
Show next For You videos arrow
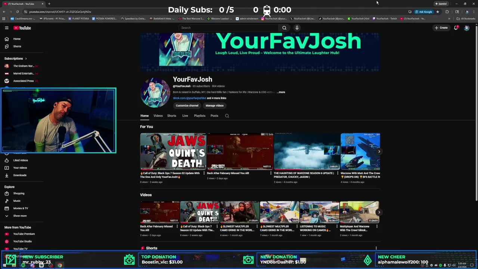379,151
